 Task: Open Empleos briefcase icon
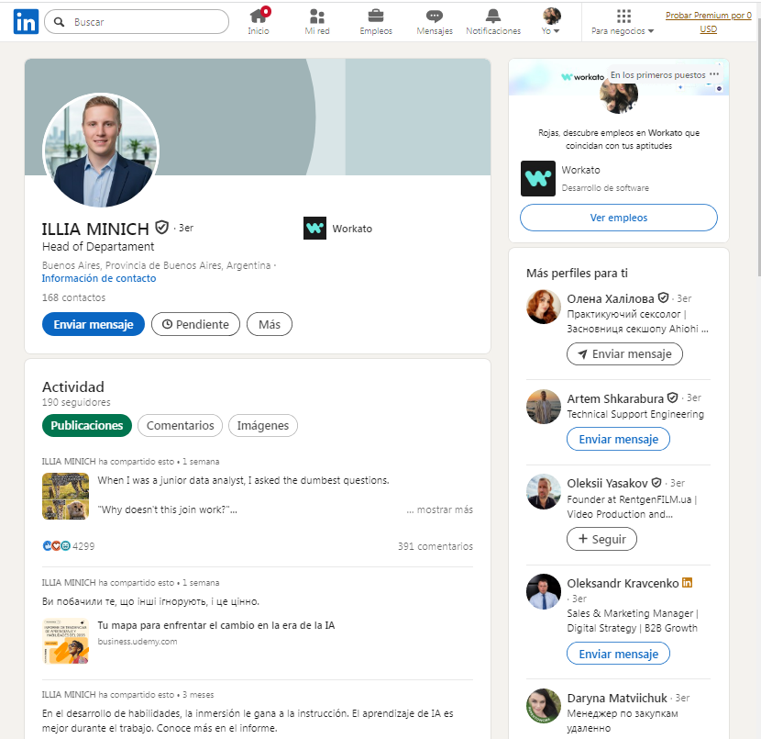[x=376, y=16]
